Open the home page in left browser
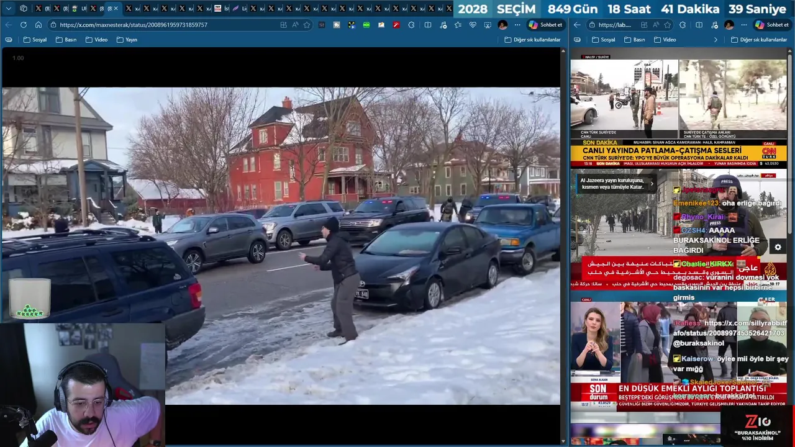The height and width of the screenshot is (447, 795). tap(39, 25)
